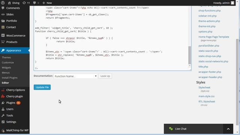Click the page vertical scrollbar thumb
240x135 pixels.
click(x=237, y=82)
